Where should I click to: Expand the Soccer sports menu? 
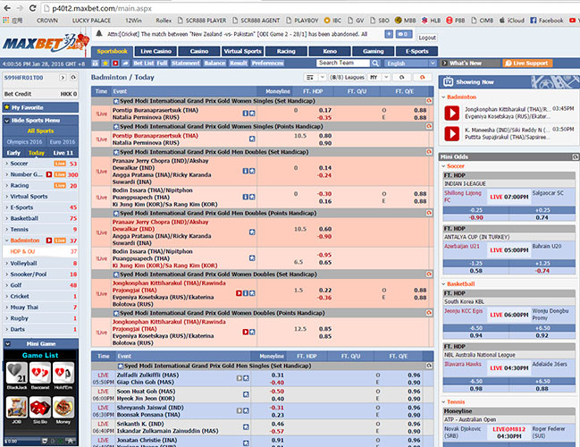[x=41, y=164]
